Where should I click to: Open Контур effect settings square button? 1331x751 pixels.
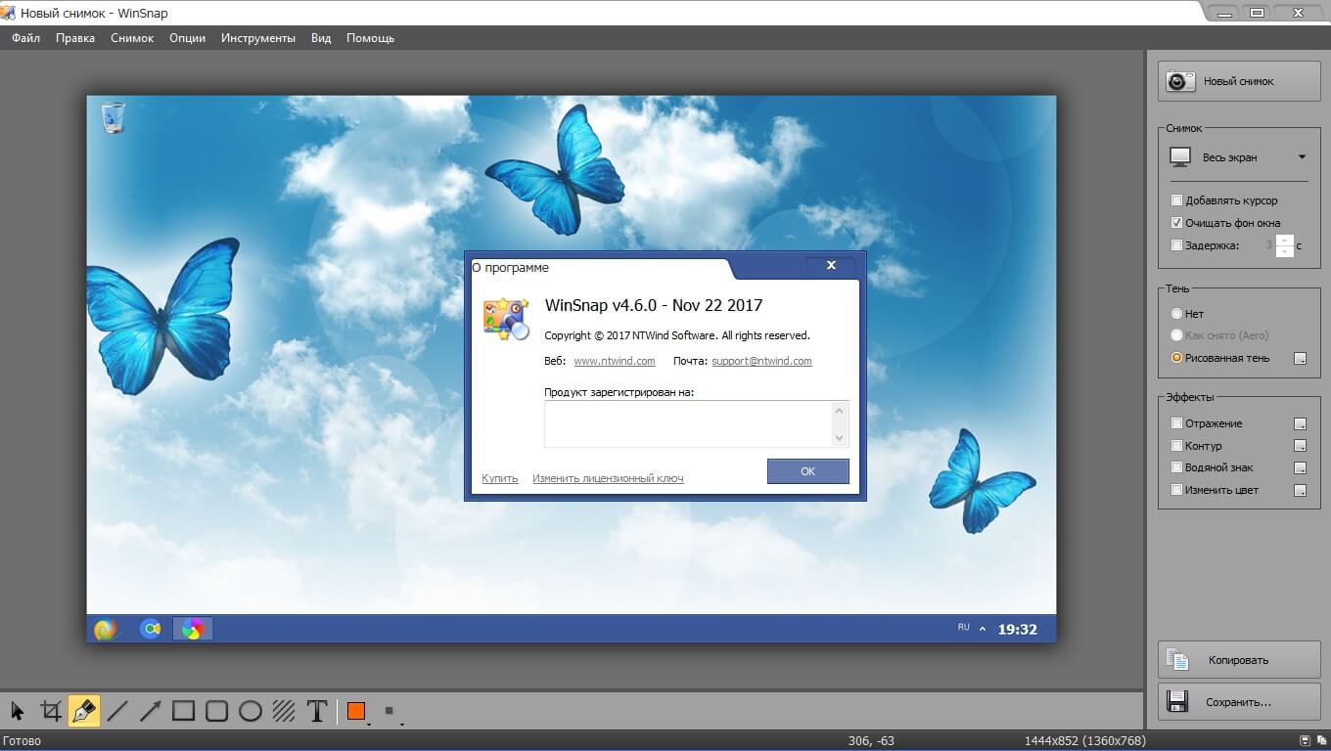click(1300, 447)
